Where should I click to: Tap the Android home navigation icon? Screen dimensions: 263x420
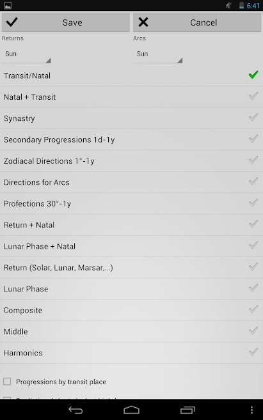[131, 410]
